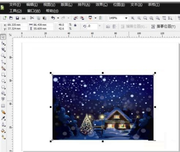Screen dimensions: 180x152
Task: Select the Zoom tool in toolbox
Action: click(x=3, y=56)
